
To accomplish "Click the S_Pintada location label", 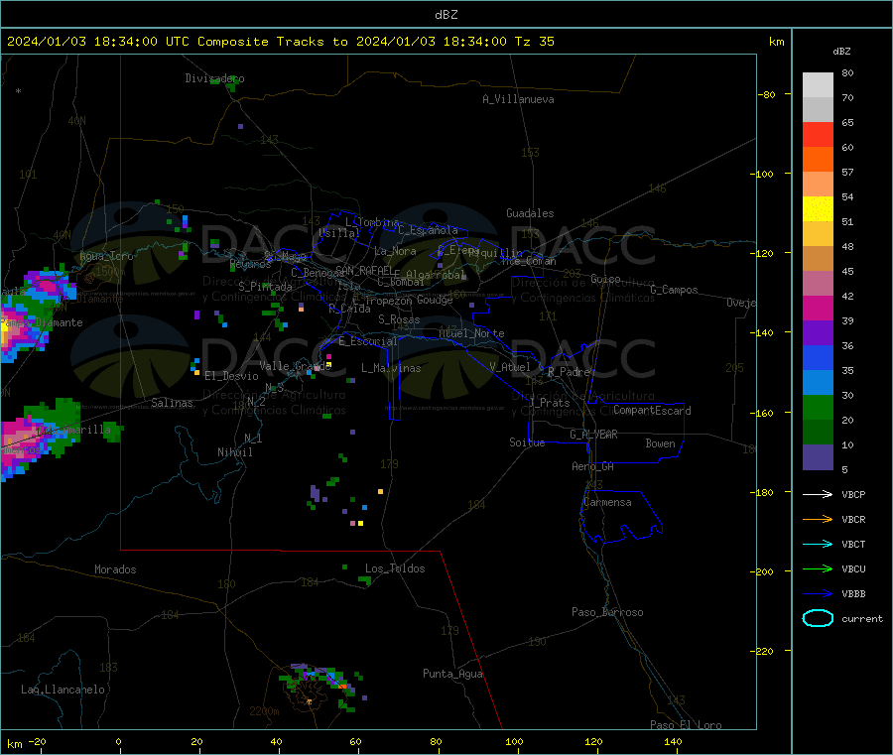I will tap(265, 287).
